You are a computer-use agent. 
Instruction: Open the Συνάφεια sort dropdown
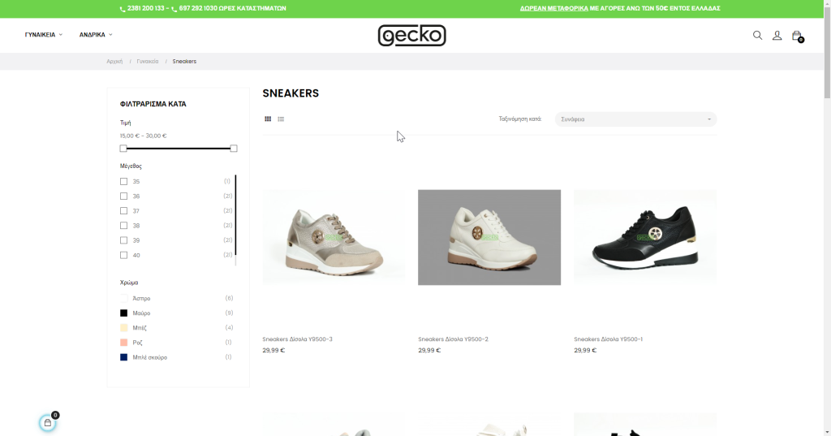[635, 119]
